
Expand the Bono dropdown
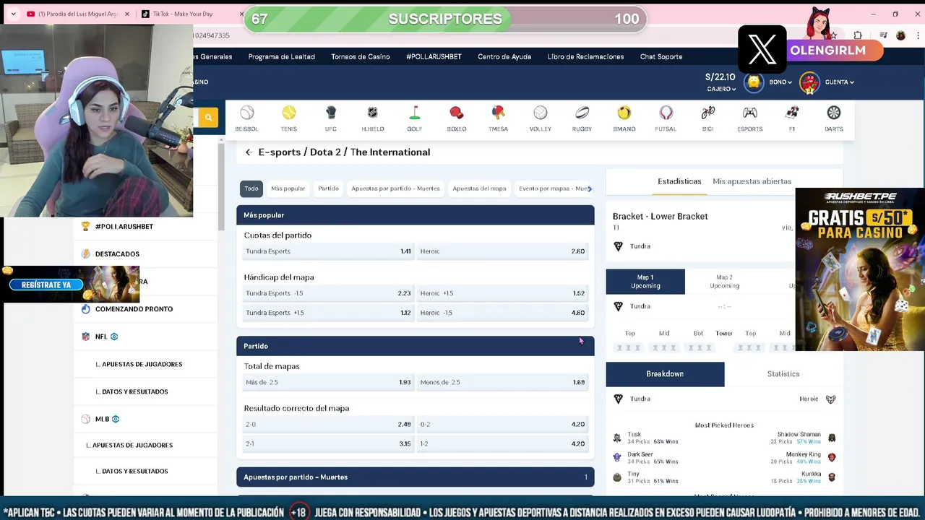coord(780,82)
